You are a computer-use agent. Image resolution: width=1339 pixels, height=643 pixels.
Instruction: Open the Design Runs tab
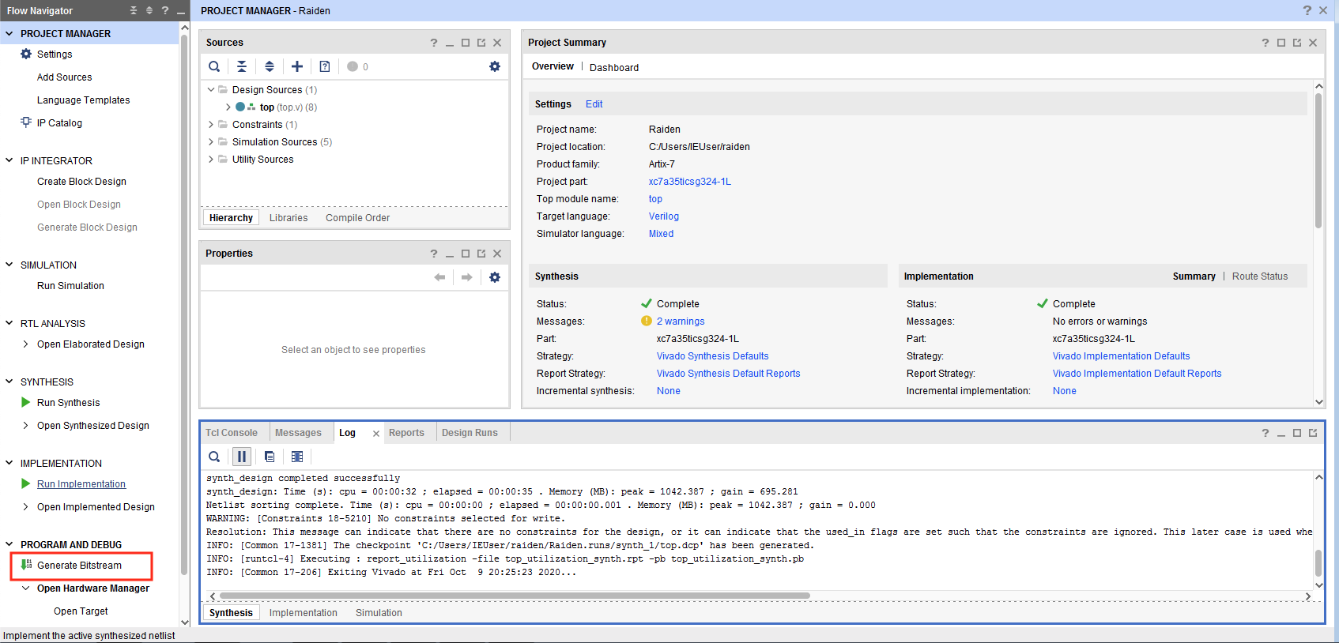[470, 433]
